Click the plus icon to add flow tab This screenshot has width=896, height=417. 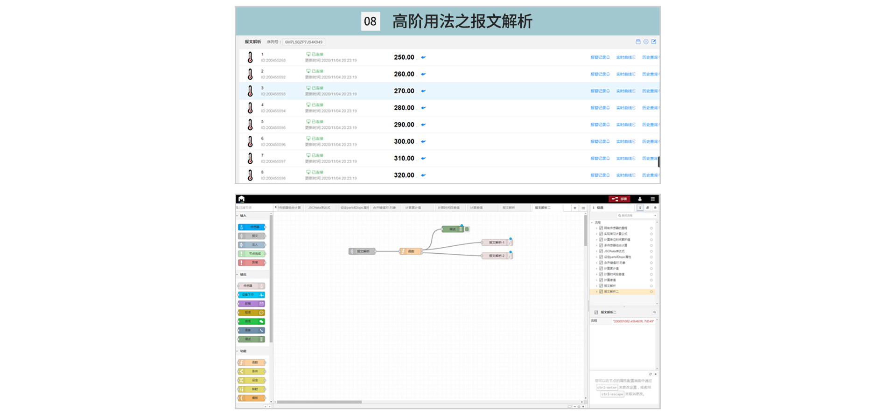pyautogui.click(x=575, y=208)
